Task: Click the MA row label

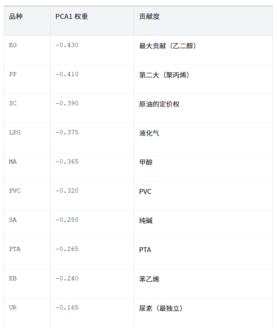Action: [x=13, y=162]
